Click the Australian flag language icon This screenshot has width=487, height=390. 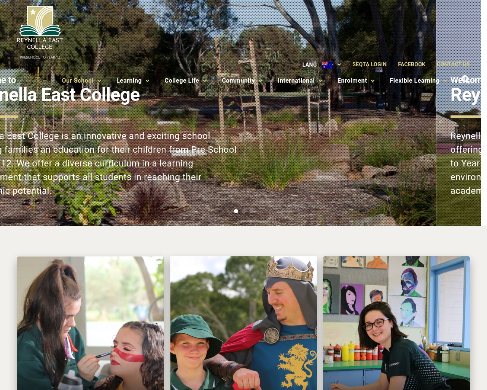[x=328, y=65]
